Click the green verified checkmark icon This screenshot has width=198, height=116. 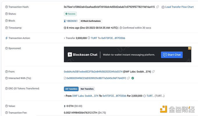click(x=132, y=78)
